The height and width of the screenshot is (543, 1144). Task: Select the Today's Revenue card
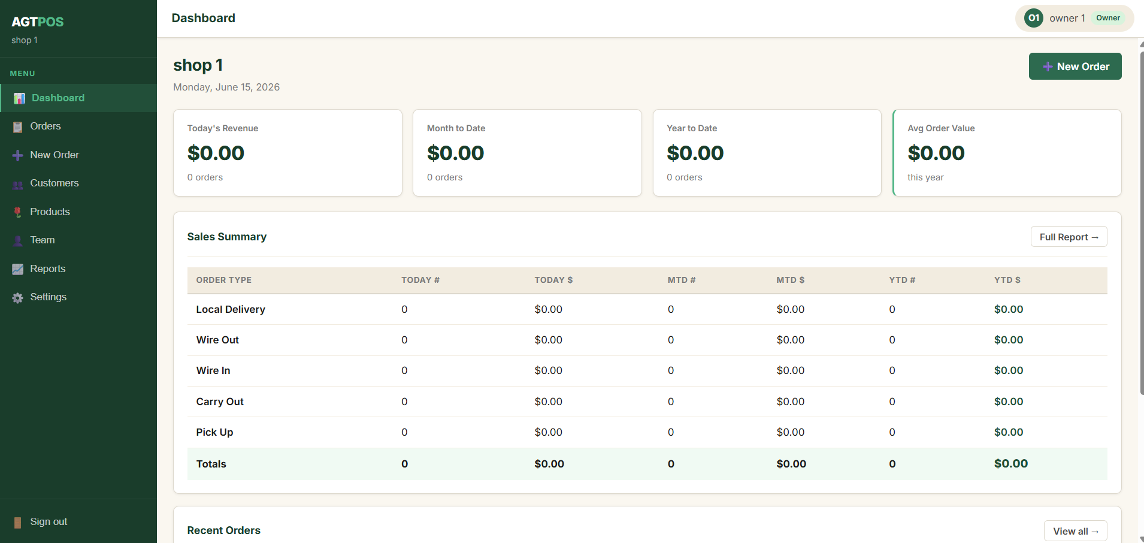(287, 153)
